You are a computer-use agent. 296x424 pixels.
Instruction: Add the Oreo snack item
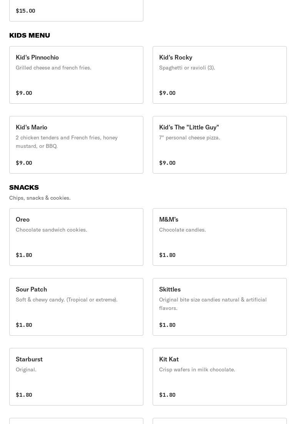click(x=76, y=237)
